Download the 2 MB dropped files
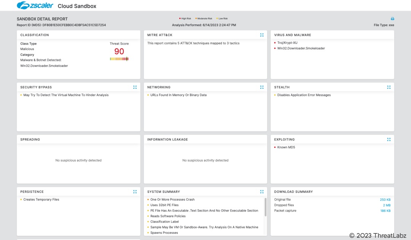 pyautogui.click(x=387, y=205)
